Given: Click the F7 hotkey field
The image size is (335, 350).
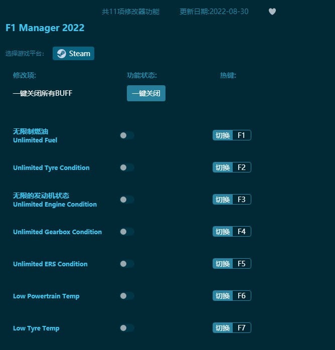Looking at the screenshot, I should 242,328.
